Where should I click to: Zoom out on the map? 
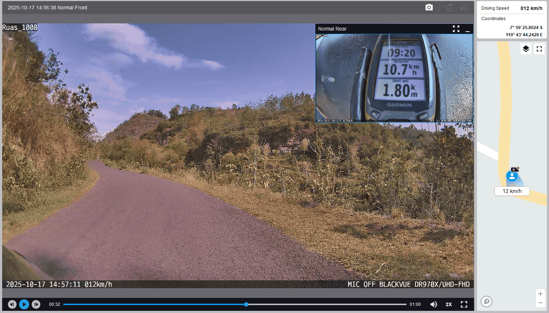click(x=540, y=303)
